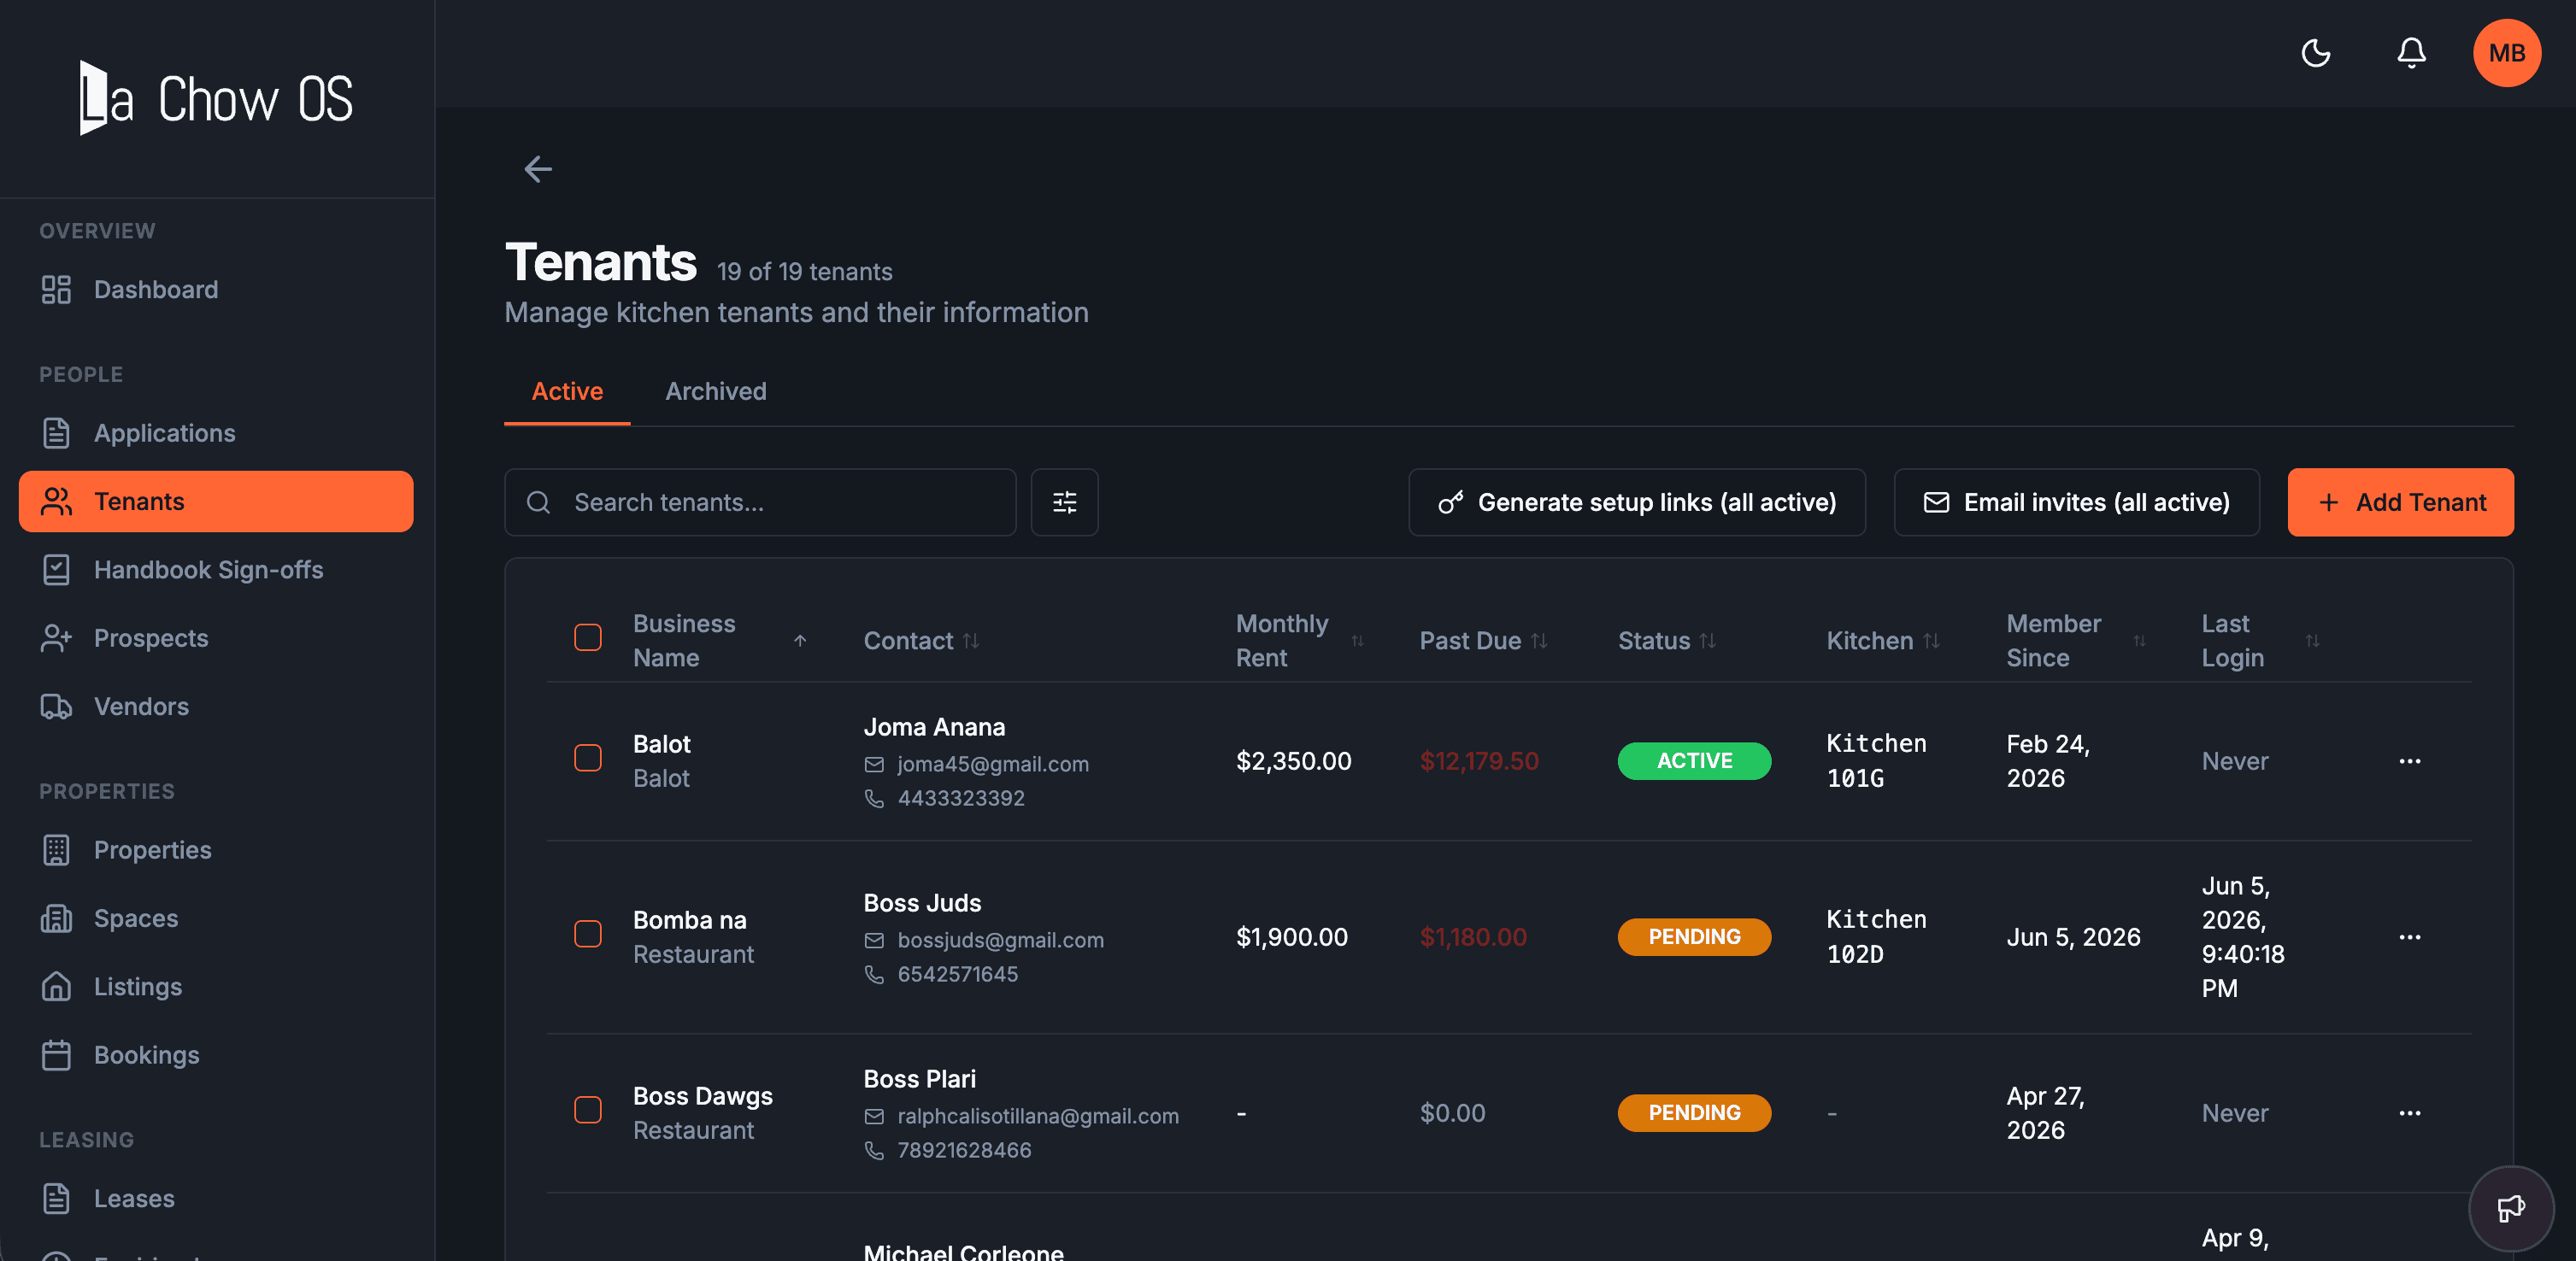Focus the Search tenants field

[760, 501]
